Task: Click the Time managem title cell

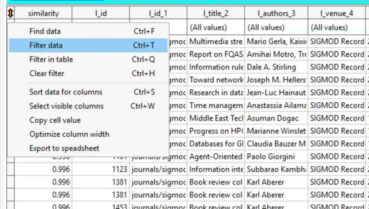Action: coord(216,105)
